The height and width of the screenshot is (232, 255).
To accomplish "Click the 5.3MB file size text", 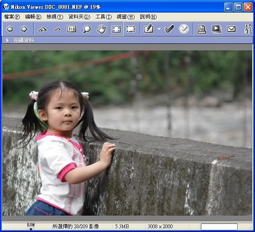I will [x=122, y=227].
